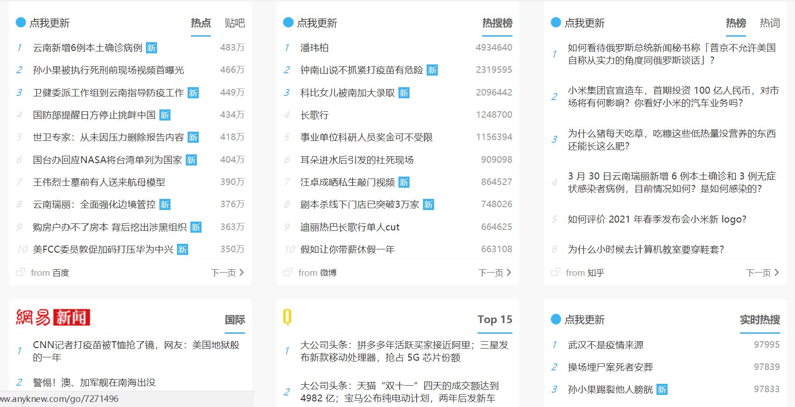The width and height of the screenshot is (795, 407).
Task: Open the Weibo topic 汪卓成晒私生敲门视频
Action: 347,182
